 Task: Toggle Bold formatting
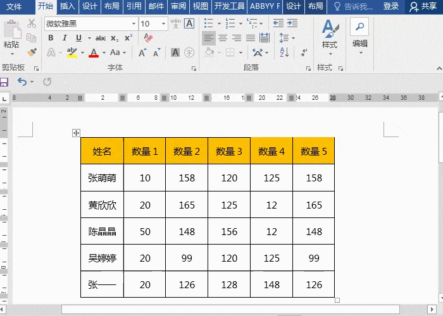(51, 38)
